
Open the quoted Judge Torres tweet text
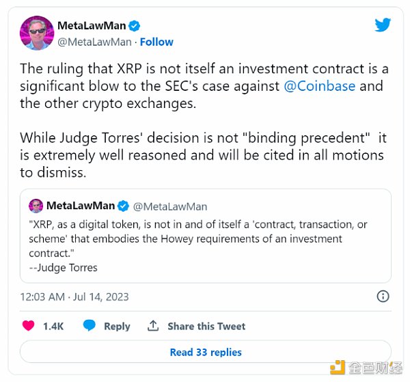(x=198, y=246)
